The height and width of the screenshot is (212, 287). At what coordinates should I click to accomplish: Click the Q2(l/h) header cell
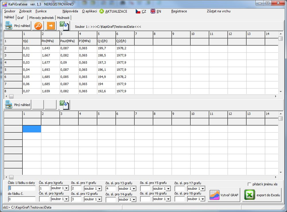125,41
